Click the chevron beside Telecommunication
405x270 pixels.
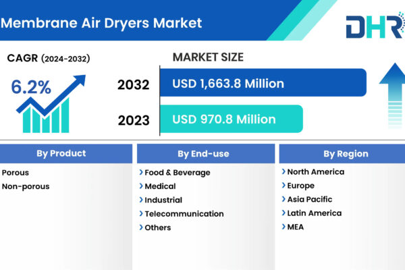pos(141,213)
